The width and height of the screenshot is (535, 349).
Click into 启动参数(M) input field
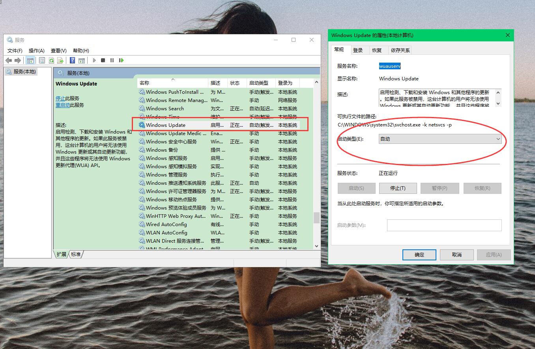[x=444, y=225]
